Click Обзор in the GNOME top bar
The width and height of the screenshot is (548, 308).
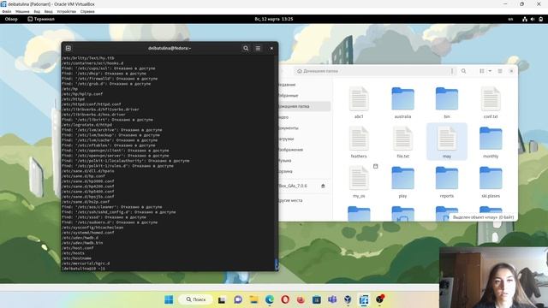(x=11, y=19)
